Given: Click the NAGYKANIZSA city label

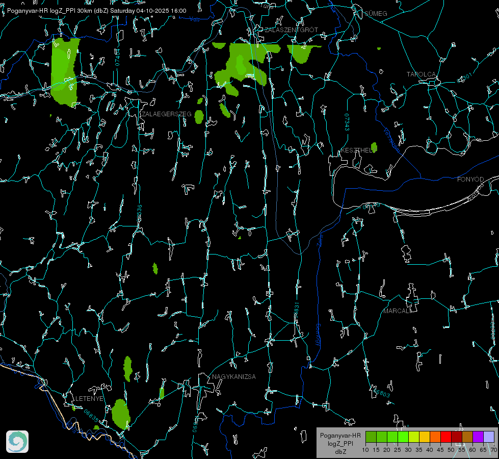Looking at the screenshot, I should [234, 377].
